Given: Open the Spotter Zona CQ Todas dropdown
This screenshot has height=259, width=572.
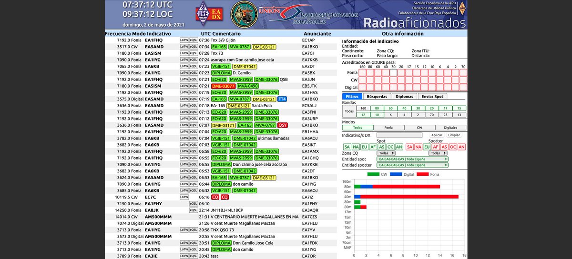Looking at the screenshot, I should click(438, 153).
